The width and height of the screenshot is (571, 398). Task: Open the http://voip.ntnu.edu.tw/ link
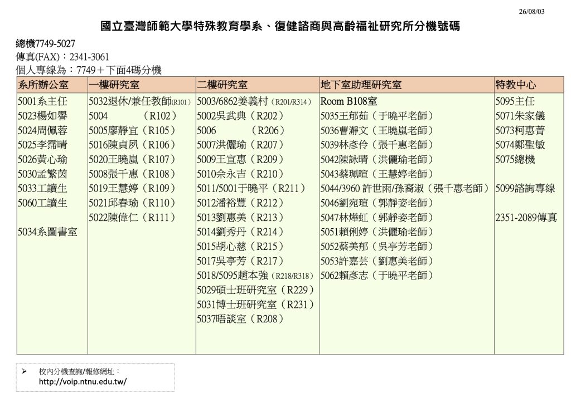(83, 382)
